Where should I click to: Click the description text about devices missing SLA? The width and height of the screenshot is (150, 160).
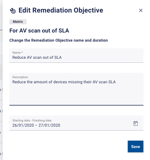(x=64, y=82)
